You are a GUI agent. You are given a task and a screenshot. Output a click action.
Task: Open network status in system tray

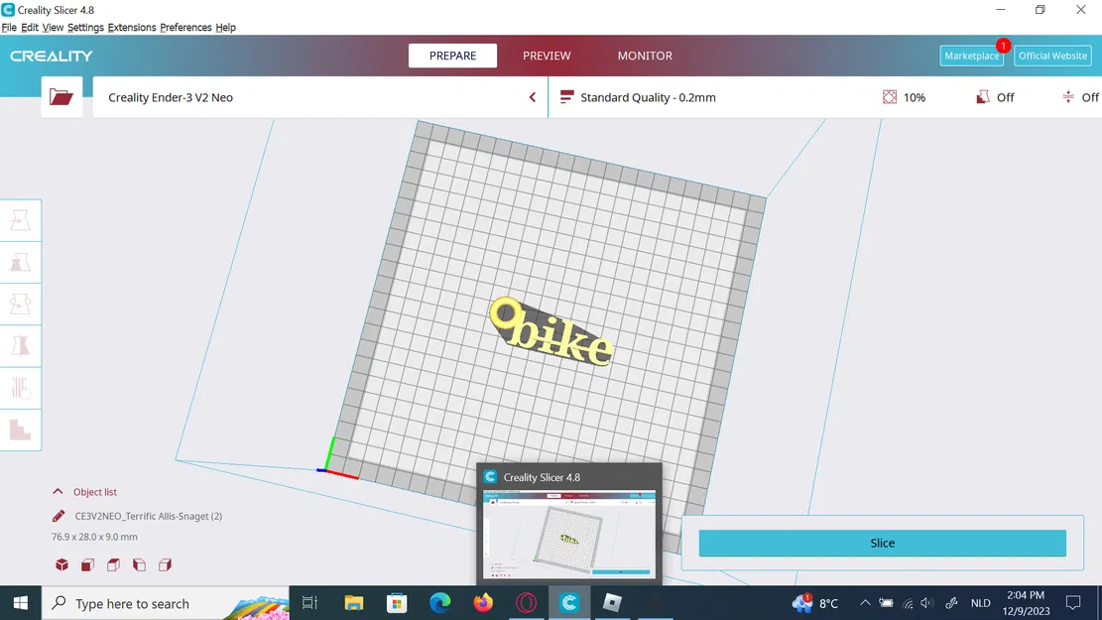coord(908,603)
